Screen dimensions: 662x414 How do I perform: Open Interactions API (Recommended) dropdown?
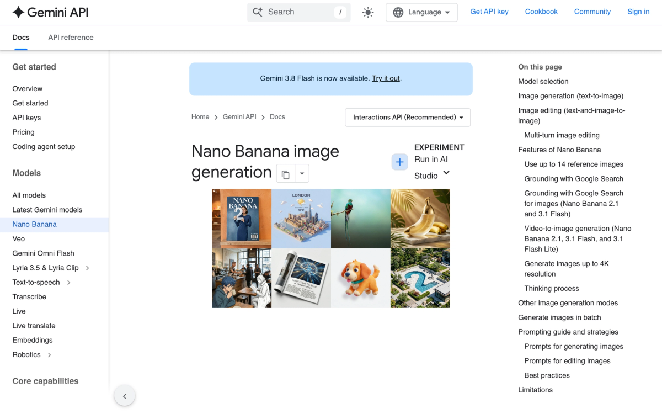click(408, 117)
